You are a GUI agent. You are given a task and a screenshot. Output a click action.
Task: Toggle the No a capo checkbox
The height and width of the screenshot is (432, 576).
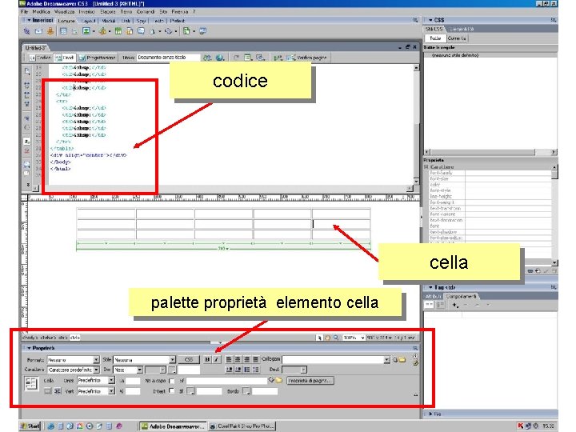pyautogui.click(x=171, y=381)
